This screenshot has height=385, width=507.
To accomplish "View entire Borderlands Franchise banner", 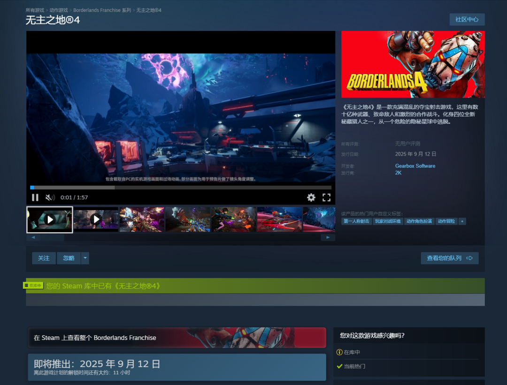I will (x=177, y=338).
